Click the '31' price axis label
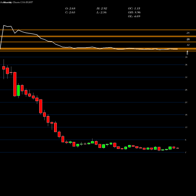The width and height of the screenshot is (196, 196). [186, 77]
